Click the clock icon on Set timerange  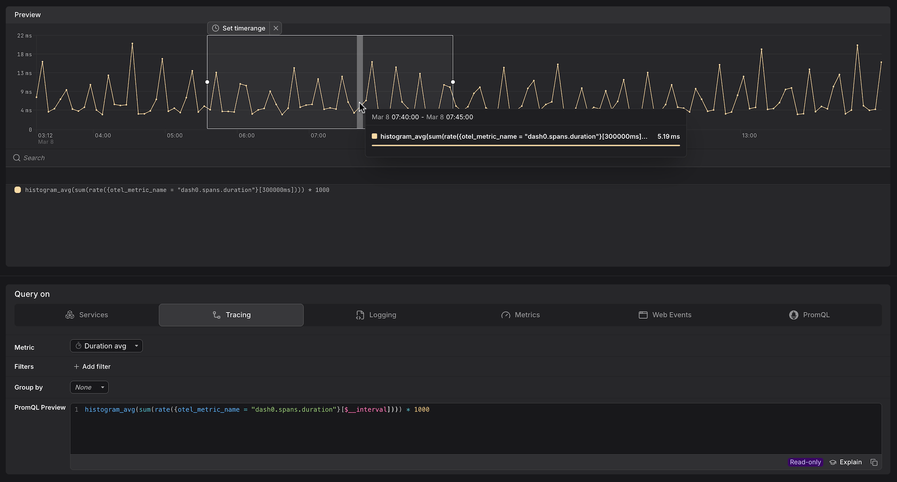coord(215,28)
